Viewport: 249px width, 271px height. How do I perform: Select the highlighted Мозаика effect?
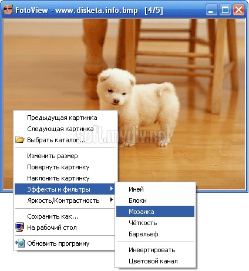click(155, 212)
